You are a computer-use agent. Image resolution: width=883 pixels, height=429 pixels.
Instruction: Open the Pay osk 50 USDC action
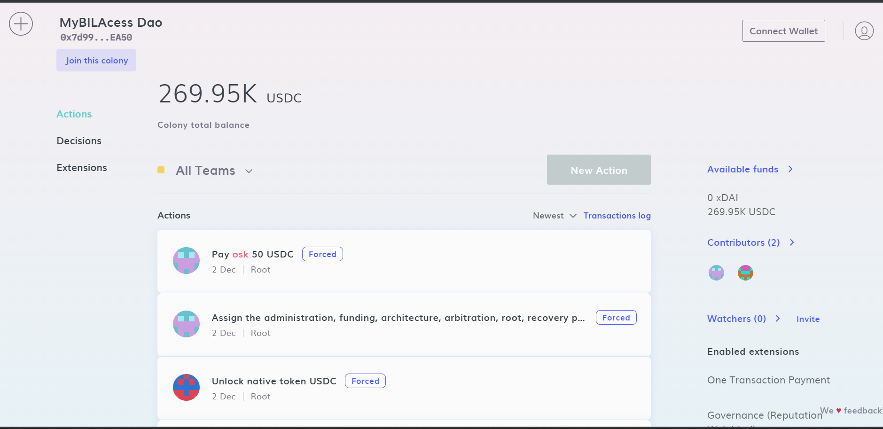tap(404, 261)
